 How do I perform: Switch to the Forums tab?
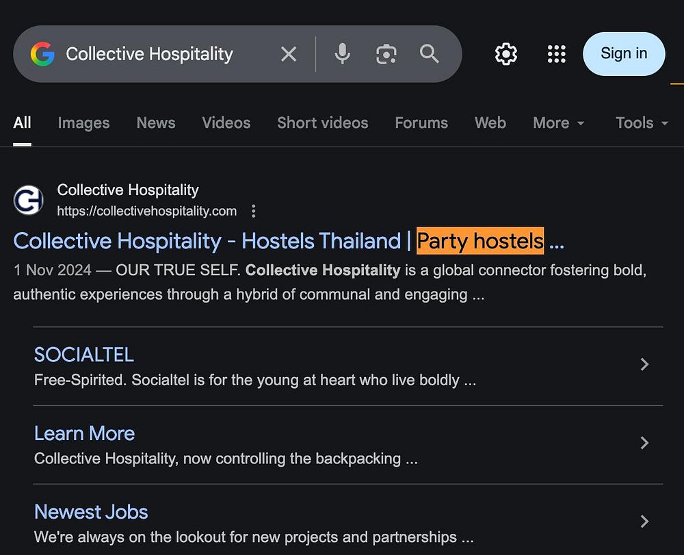click(421, 123)
